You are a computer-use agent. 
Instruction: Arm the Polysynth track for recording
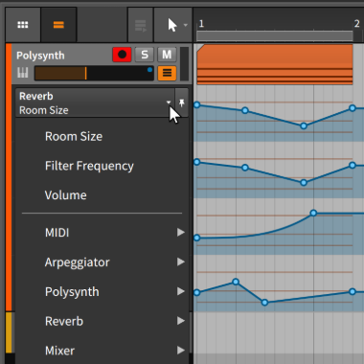point(122,55)
